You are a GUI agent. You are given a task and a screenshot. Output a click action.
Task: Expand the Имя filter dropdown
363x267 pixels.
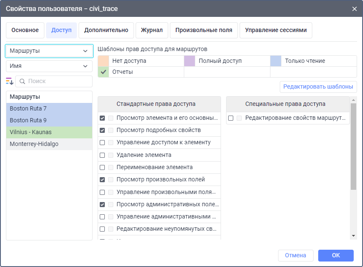click(x=49, y=66)
